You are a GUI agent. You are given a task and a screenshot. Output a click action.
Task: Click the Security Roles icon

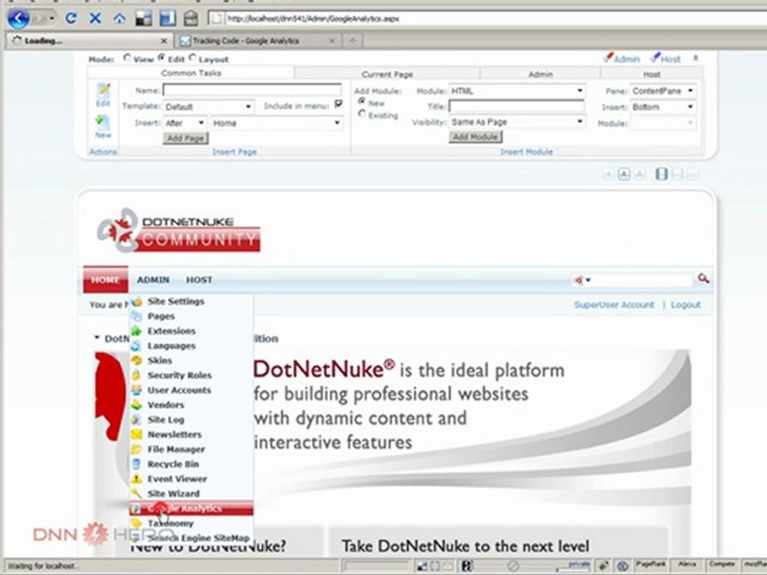(137, 375)
